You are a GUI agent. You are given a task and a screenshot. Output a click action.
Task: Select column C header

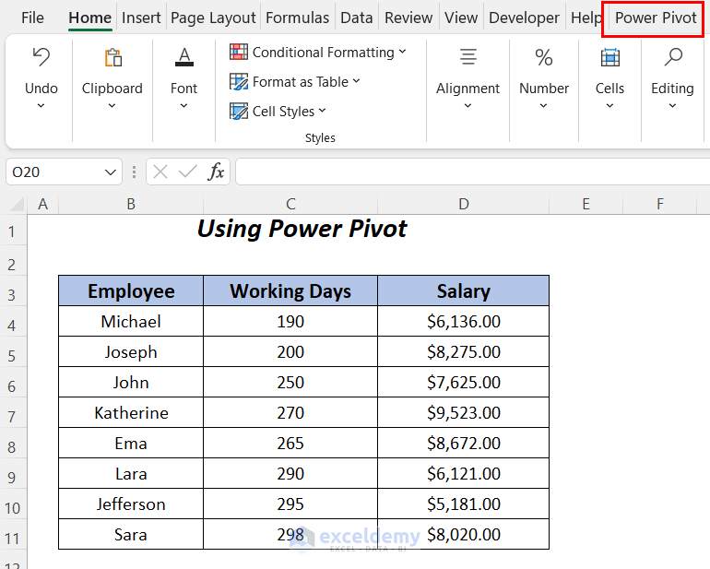coord(290,205)
